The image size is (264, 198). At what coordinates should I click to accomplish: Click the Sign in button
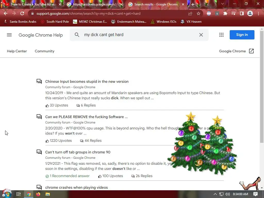click(242, 35)
